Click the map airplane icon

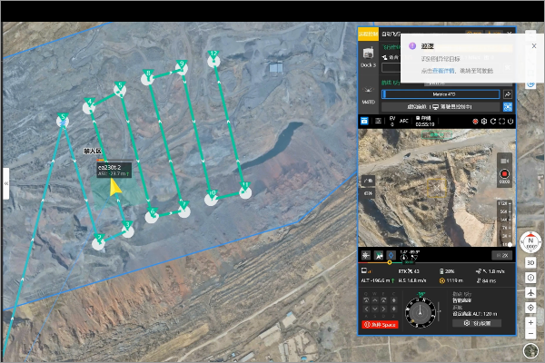pyautogui.click(x=530, y=292)
